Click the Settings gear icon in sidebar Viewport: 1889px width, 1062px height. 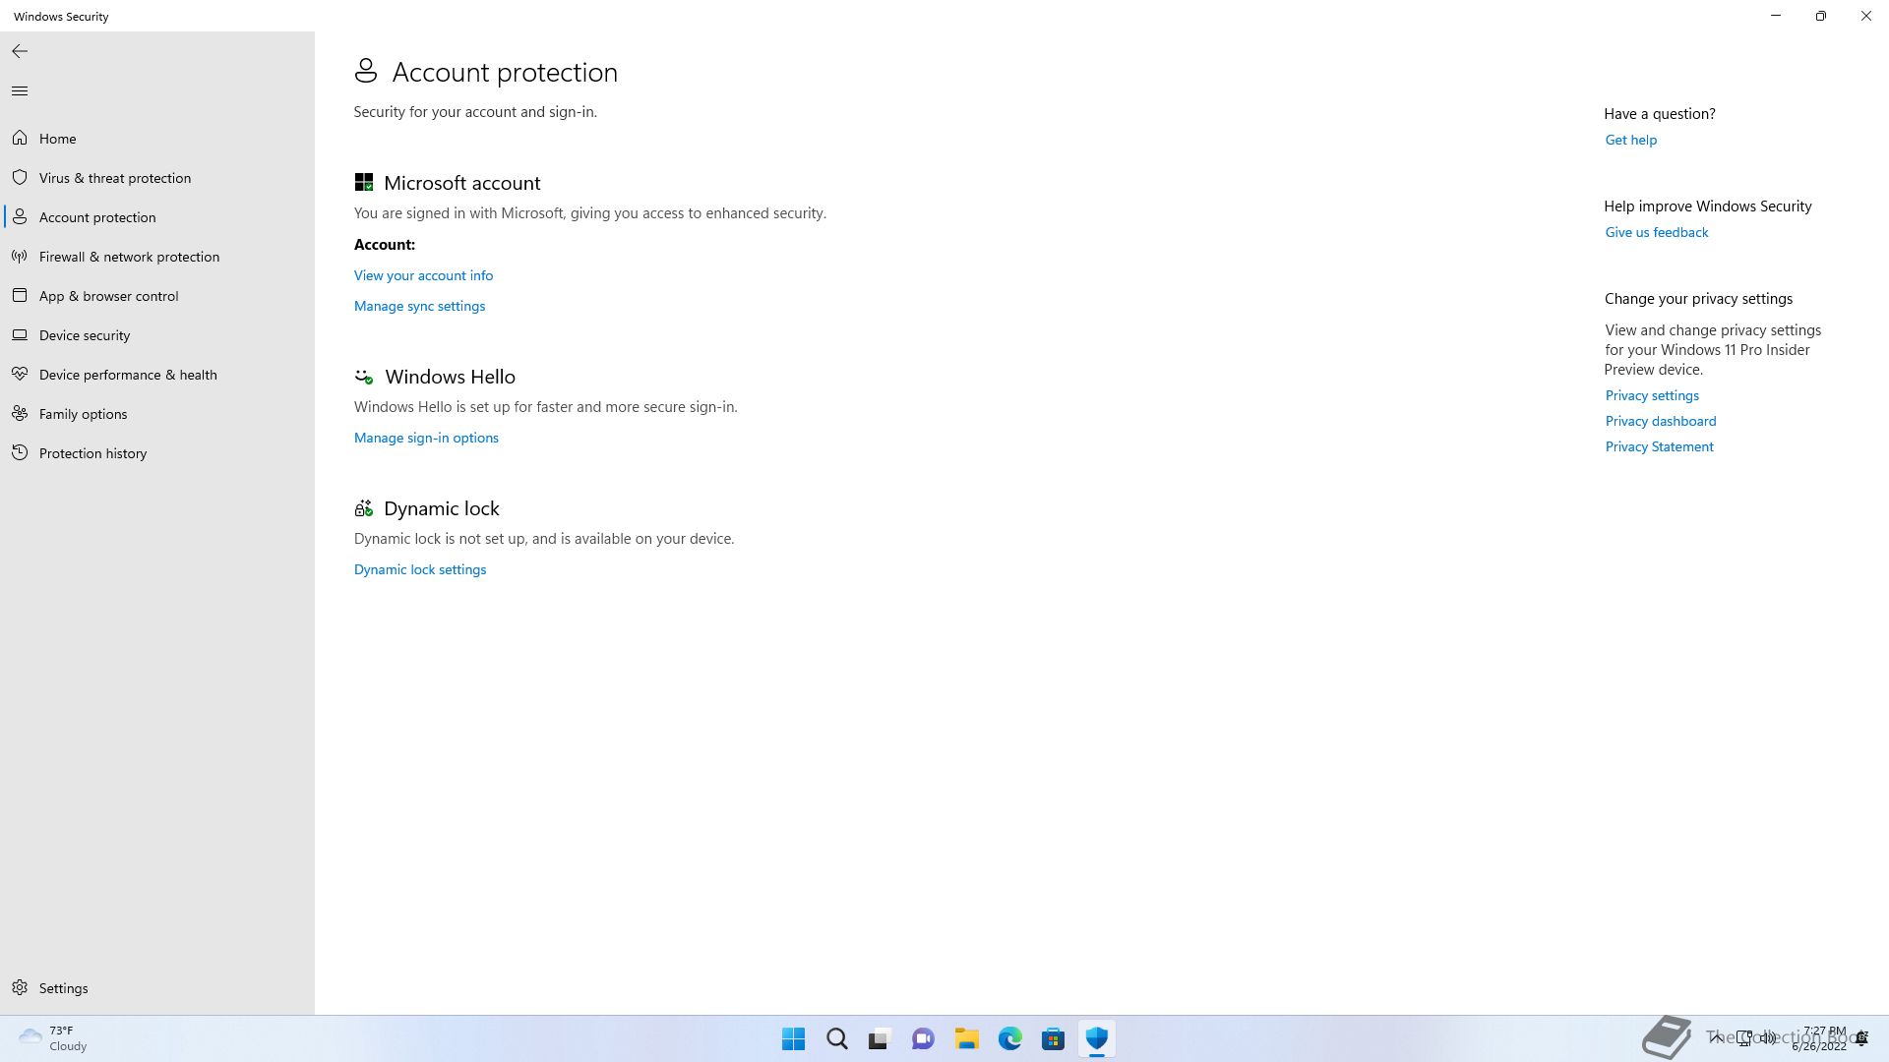coord(20,988)
